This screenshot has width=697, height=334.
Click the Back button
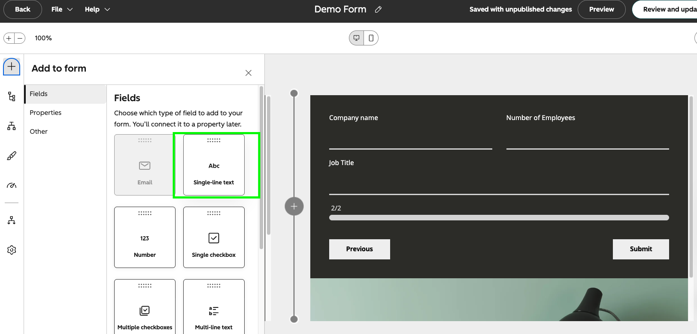point(23,9)
